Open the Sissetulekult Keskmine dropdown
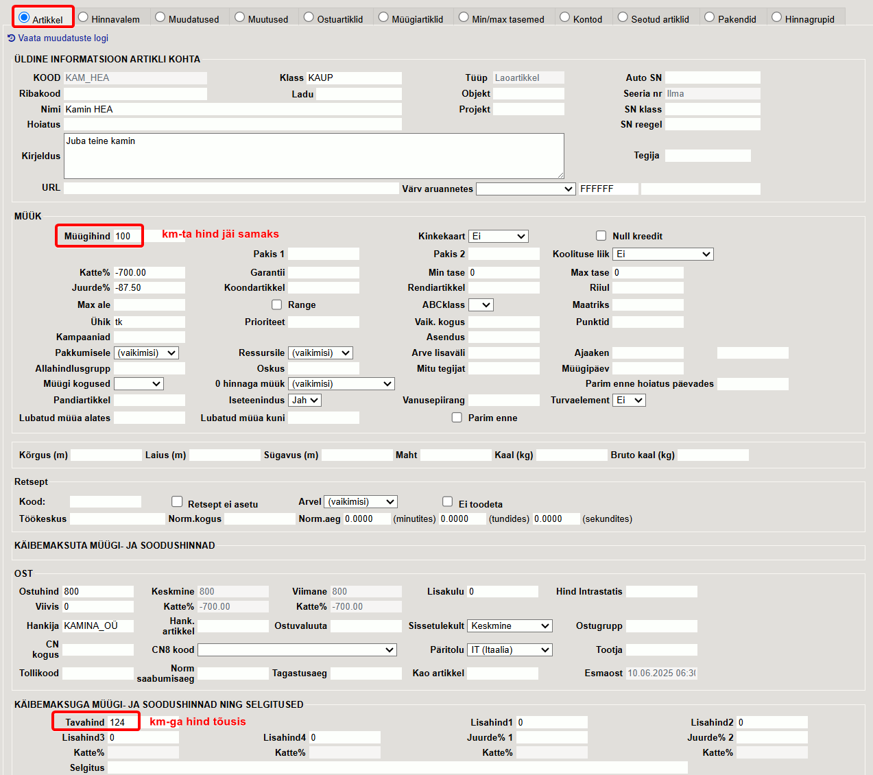This screenshot has width=873, height=775. (x=510, y=625)
